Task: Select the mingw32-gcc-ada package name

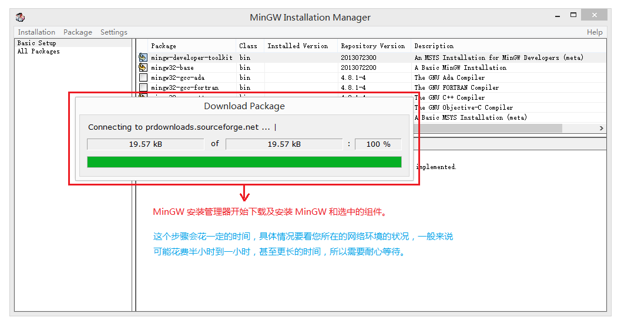Action: (x=178, y=77)
